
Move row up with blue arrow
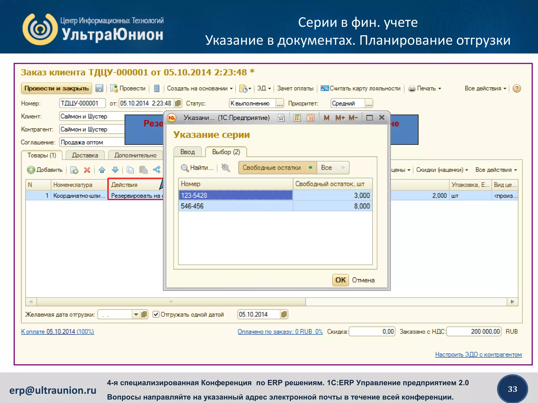[102, 170]
